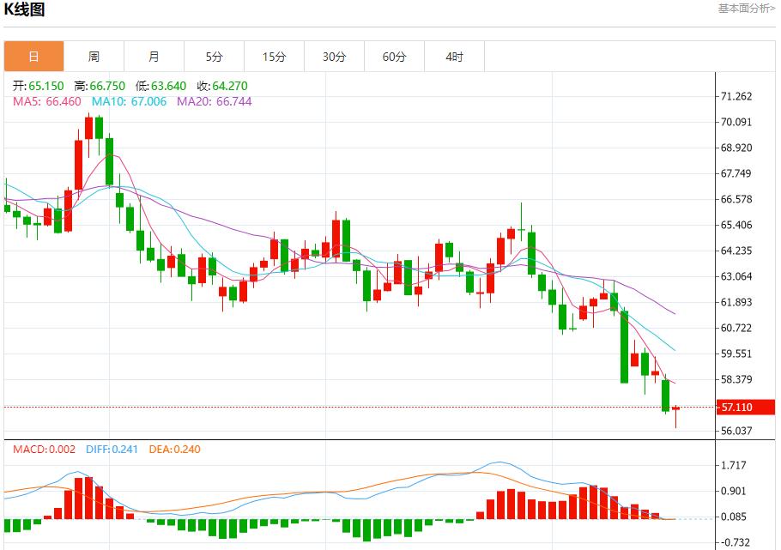Select the 30分 timeframe
The height and width of the screenshot is (550, 781).
[x=334, y=56]
